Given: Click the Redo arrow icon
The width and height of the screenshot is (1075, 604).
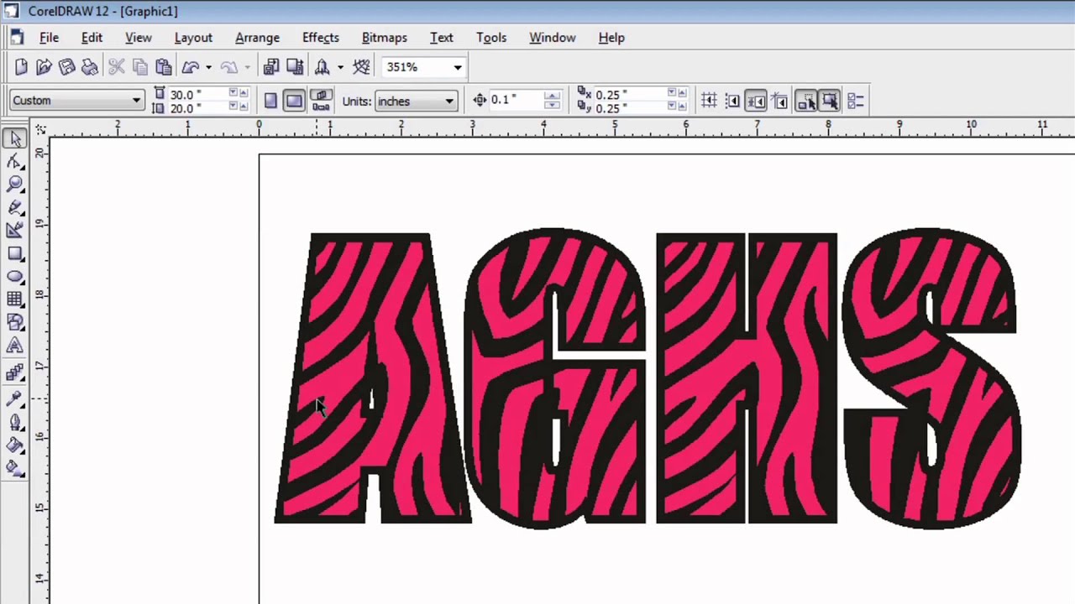Looking at the screenshot, I should coord(228,67).
